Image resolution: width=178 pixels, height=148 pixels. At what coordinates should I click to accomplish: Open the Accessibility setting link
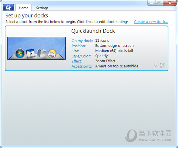click(82, 66)
